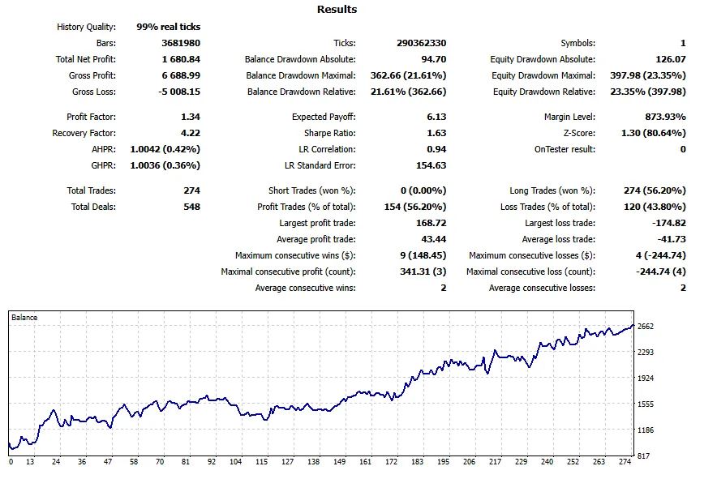Screen dimensions: 717x479
Task: Select the "Total Trades:" label
Action: [x=91, y=190]
